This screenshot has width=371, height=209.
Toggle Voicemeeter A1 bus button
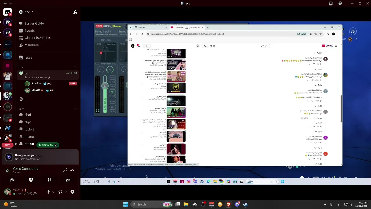[x=113, y=78]
